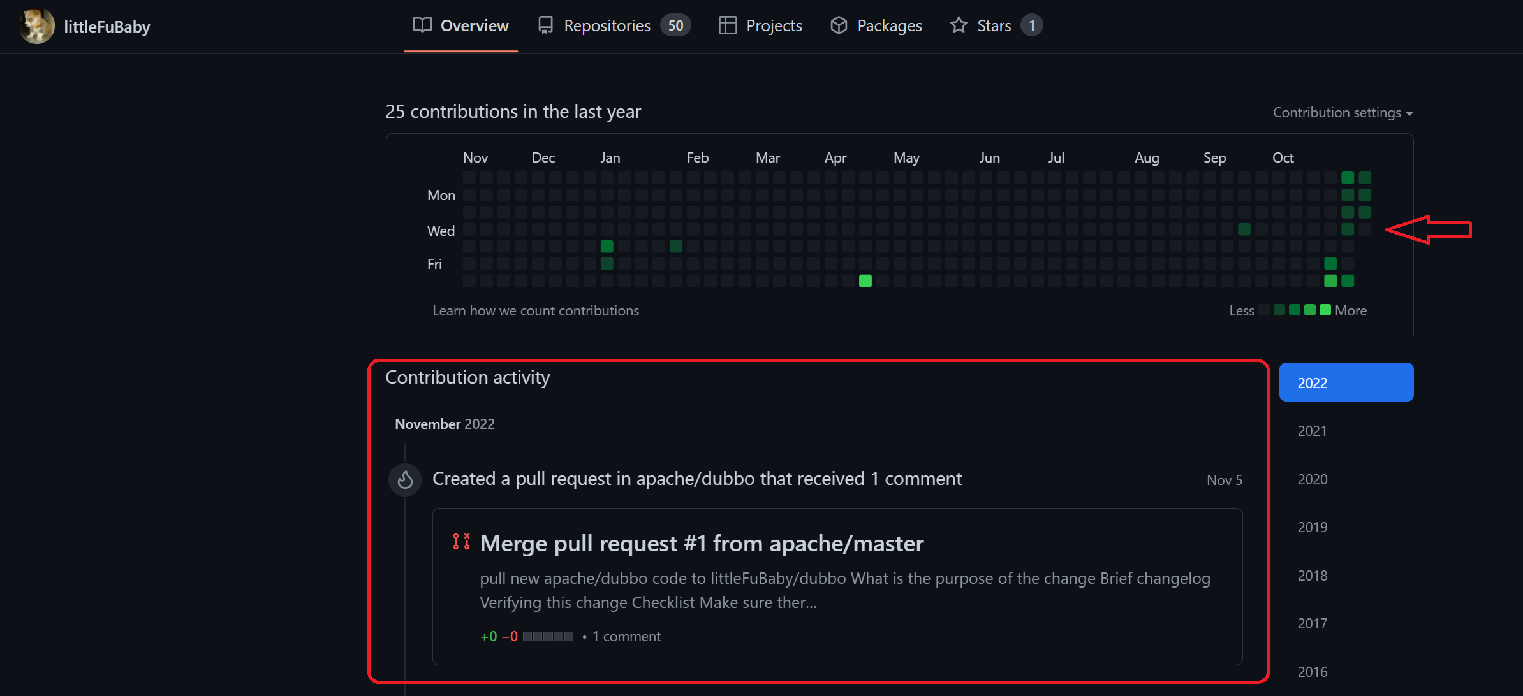Screen dimensions: 1523x696
Task: Switch to the Overview tab
Action: (x=460, y=25)
